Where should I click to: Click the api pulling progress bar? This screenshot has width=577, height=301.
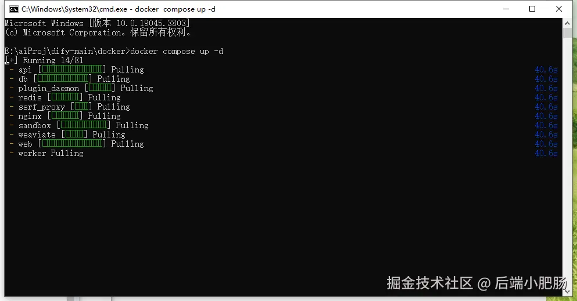(x=72, y=70)
